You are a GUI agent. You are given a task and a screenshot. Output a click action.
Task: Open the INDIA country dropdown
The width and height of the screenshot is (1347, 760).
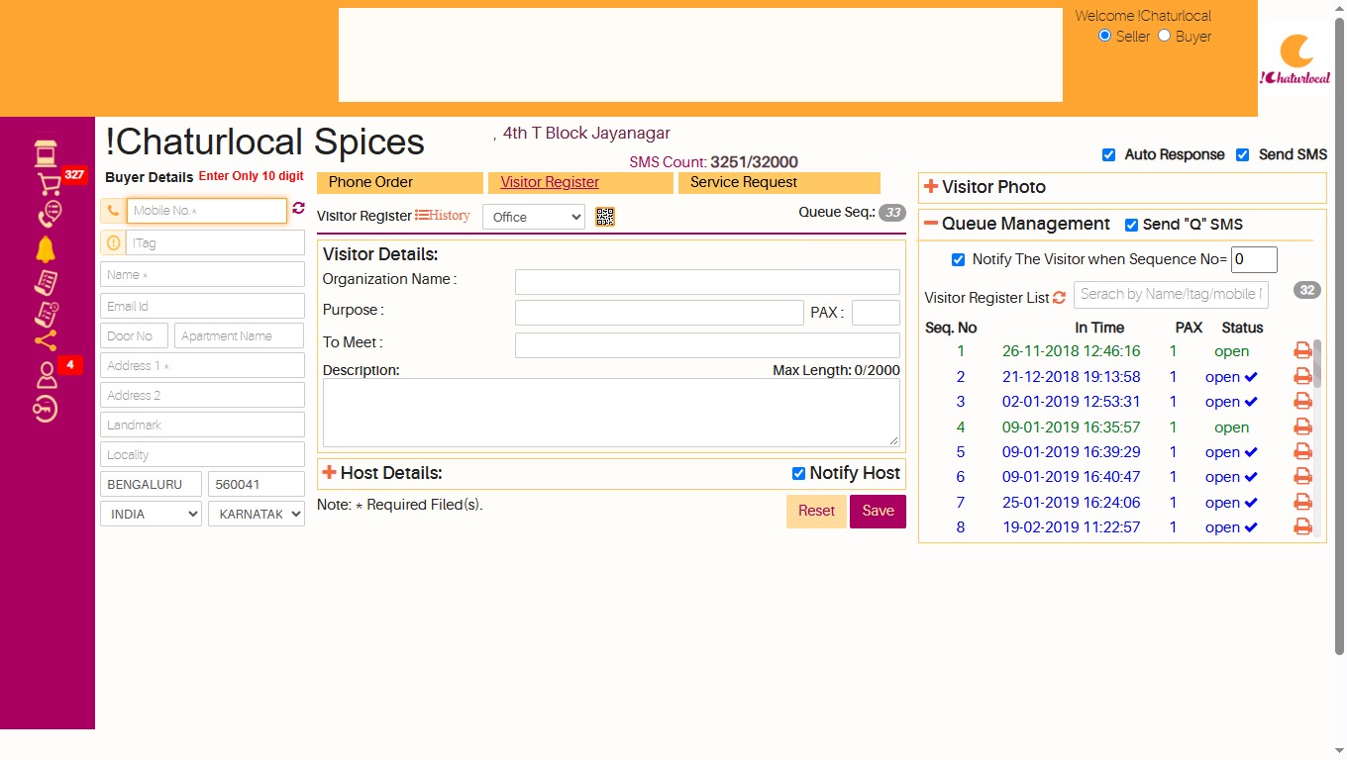[151, 514]
